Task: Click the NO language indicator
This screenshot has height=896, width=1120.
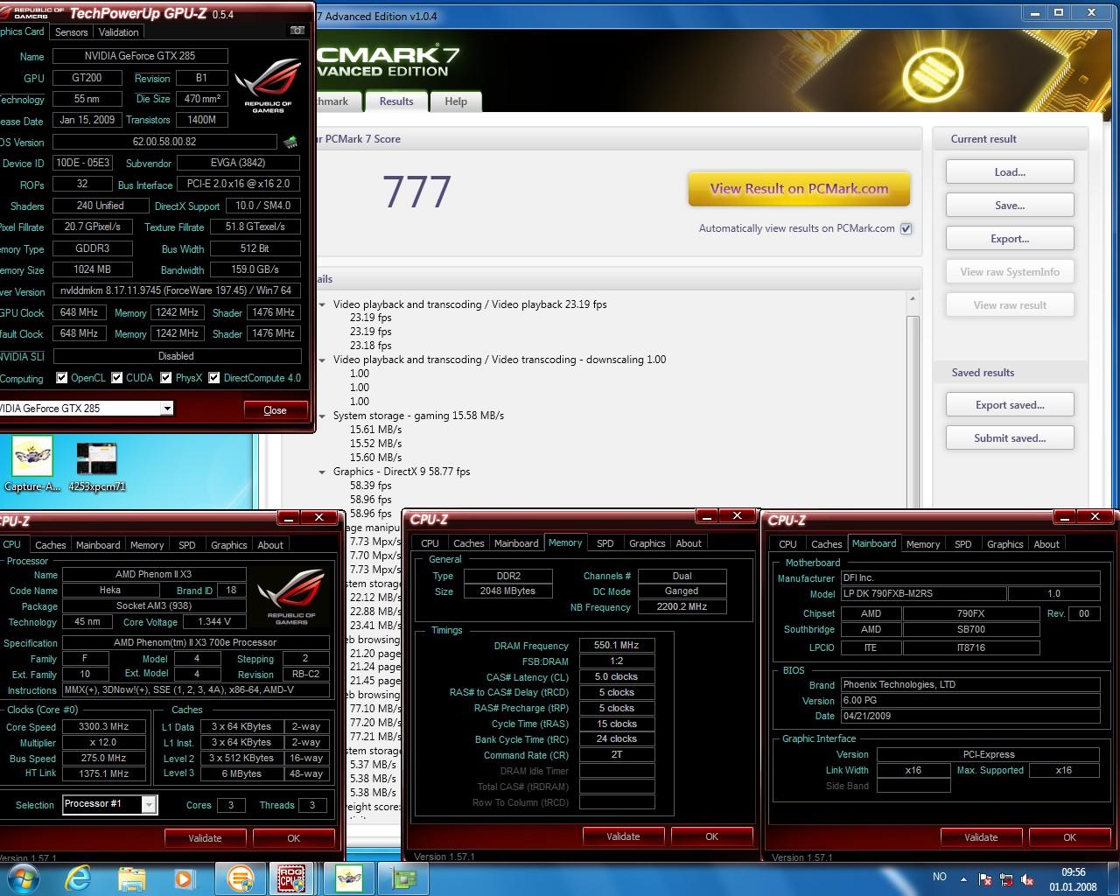Action: pos(940,877)
